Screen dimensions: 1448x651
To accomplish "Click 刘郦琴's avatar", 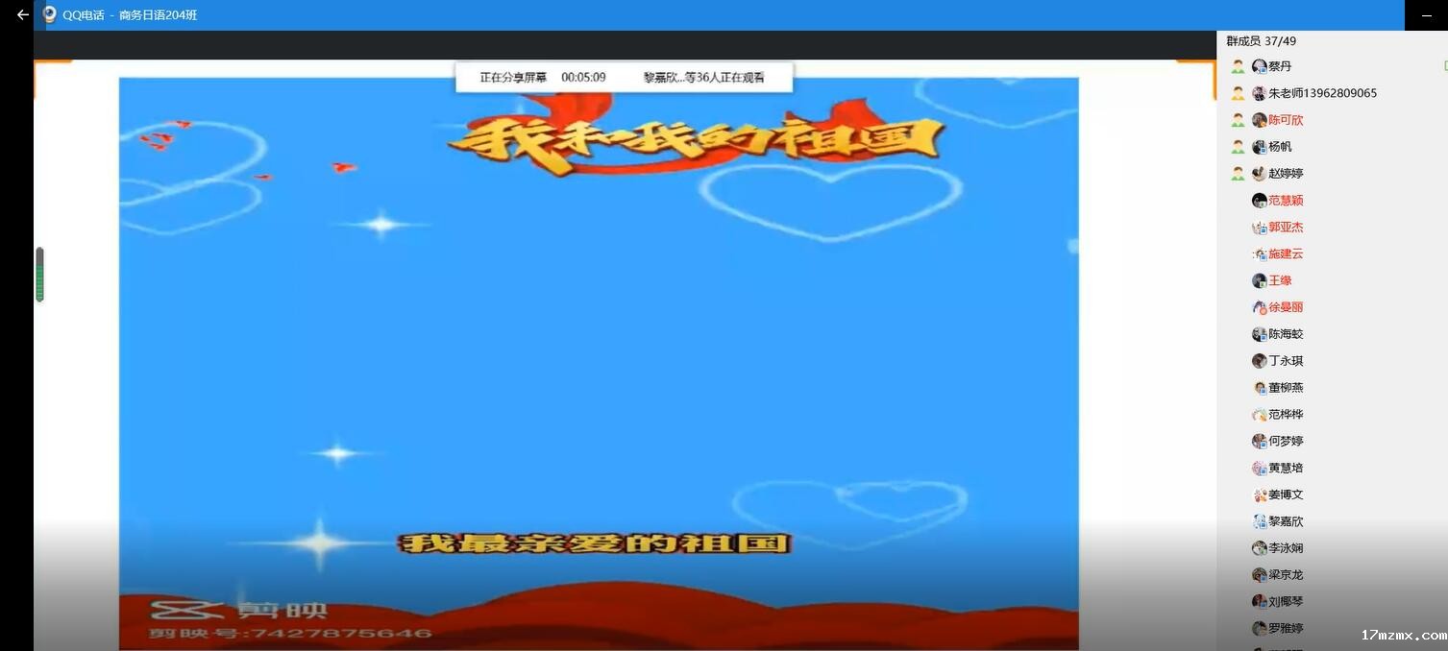I will tap(1259, 602).
